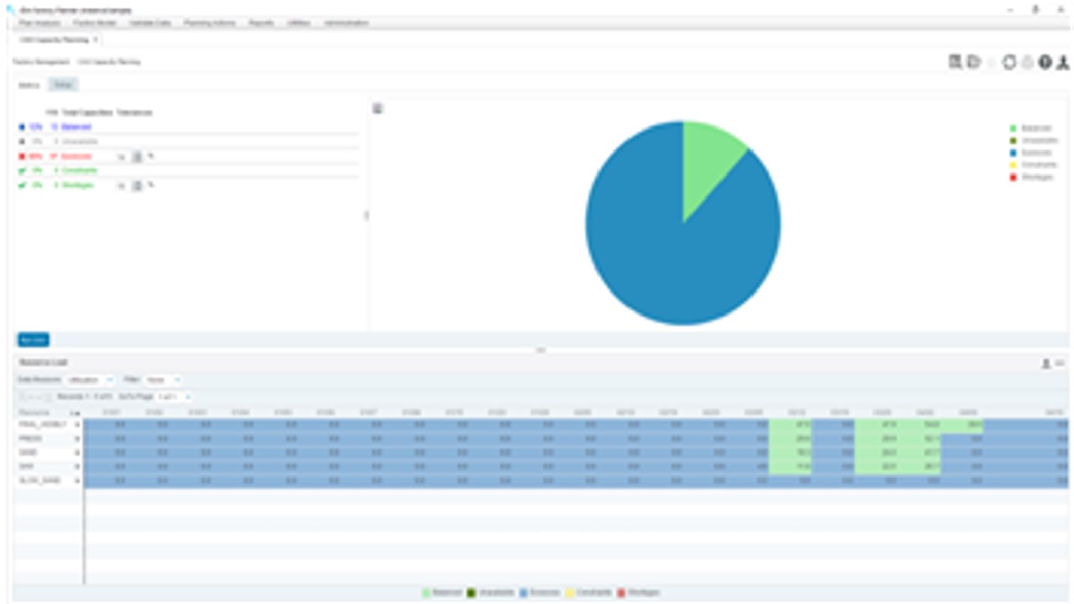Click the Shortages metric link
The width and height of the screenshot is (1074, 604).
[77, 185]
